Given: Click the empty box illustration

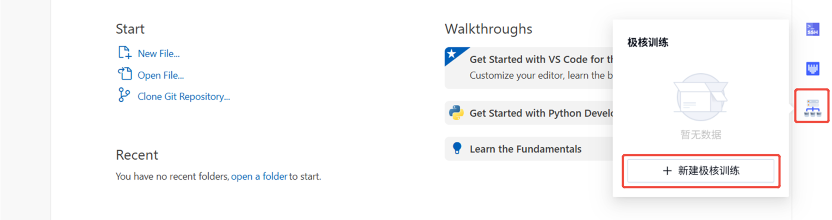Looking at the screenshot, I should click(700, 98).
